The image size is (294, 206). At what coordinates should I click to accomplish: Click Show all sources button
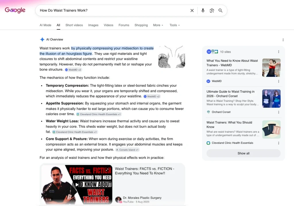coord(243,153)
